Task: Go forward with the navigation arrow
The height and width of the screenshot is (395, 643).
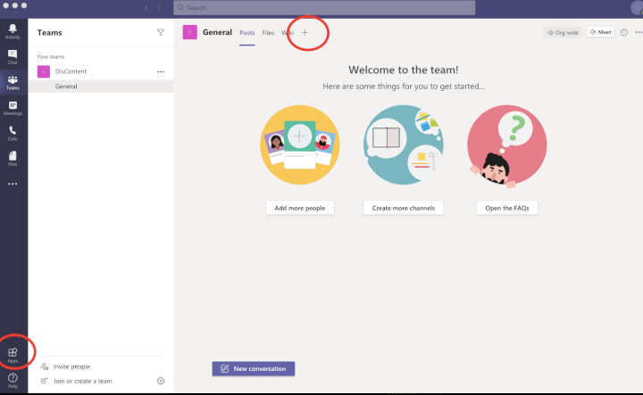Action: tap(159, 7)
